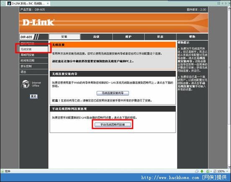Click the 重启 reboot button

(x=33, y=96)
